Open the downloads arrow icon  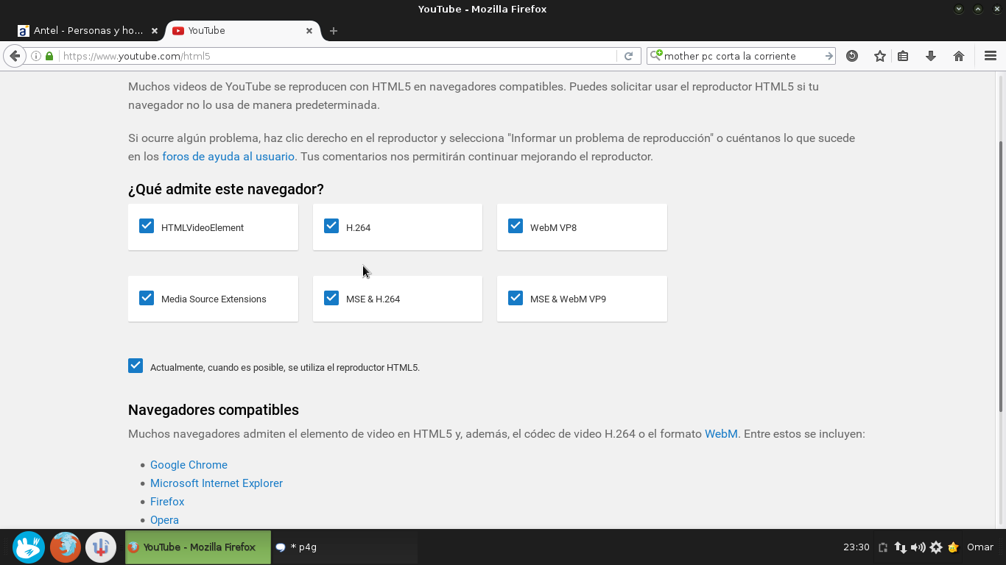tap(931, 56)
